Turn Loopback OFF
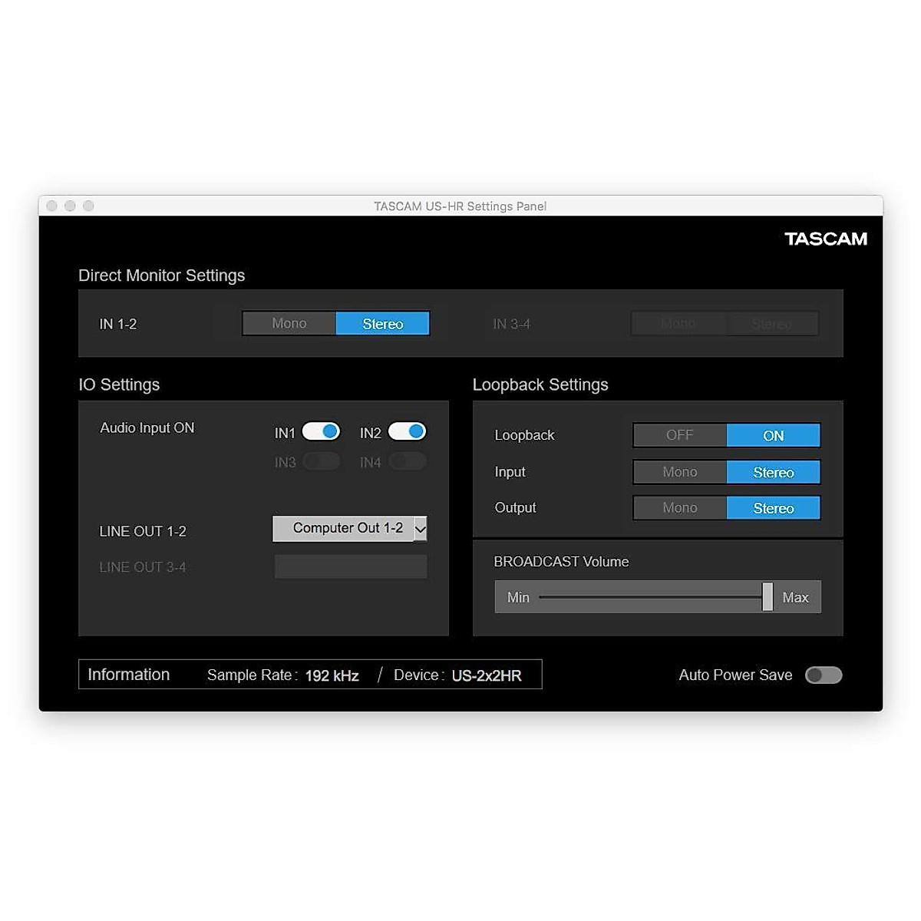Viewport: 921px width, 921px height. click(679, 435)
